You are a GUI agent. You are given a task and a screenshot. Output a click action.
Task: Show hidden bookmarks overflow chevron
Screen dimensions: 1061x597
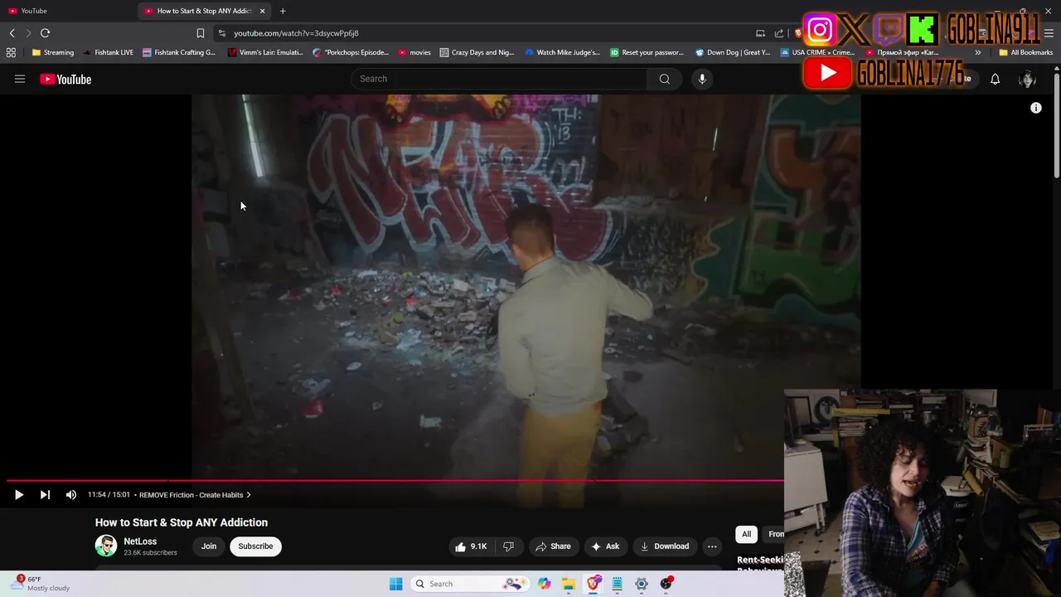977,52
